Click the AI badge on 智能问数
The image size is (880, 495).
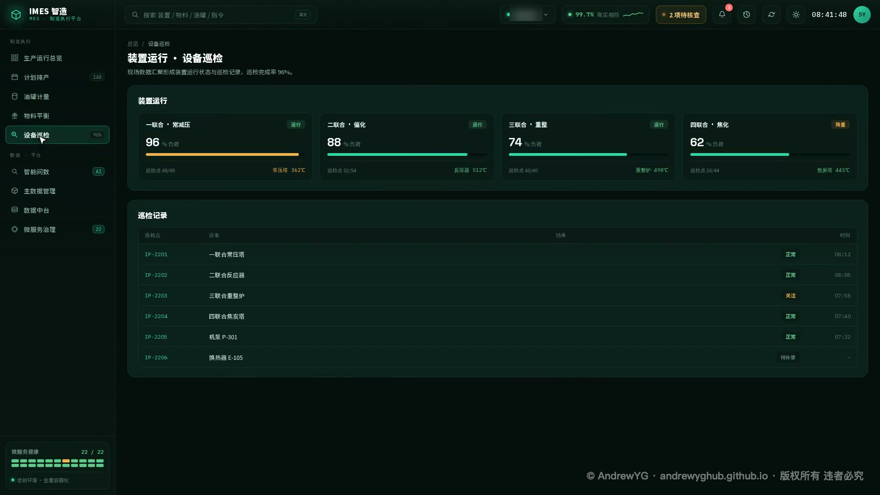coord(98,171)
